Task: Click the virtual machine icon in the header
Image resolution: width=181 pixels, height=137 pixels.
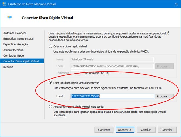Action: (x=9, y=17)
